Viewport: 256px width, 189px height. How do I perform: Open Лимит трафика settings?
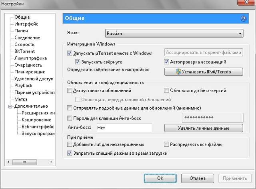point(30,58)
